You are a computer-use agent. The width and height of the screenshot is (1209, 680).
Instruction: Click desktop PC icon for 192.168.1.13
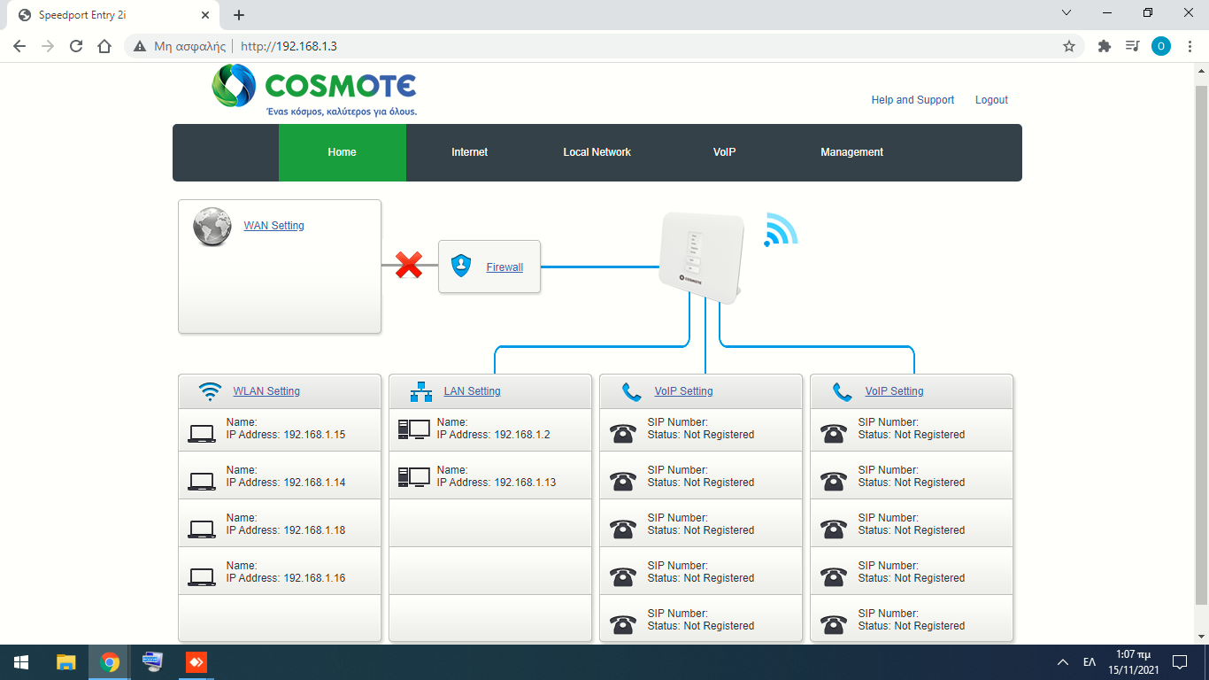pos(413,477)
